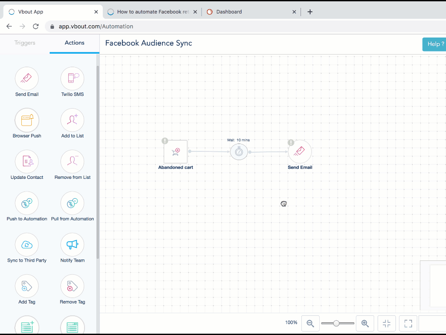Select the Update Contact action icon
Screen dimensions: 446x335
27,161
